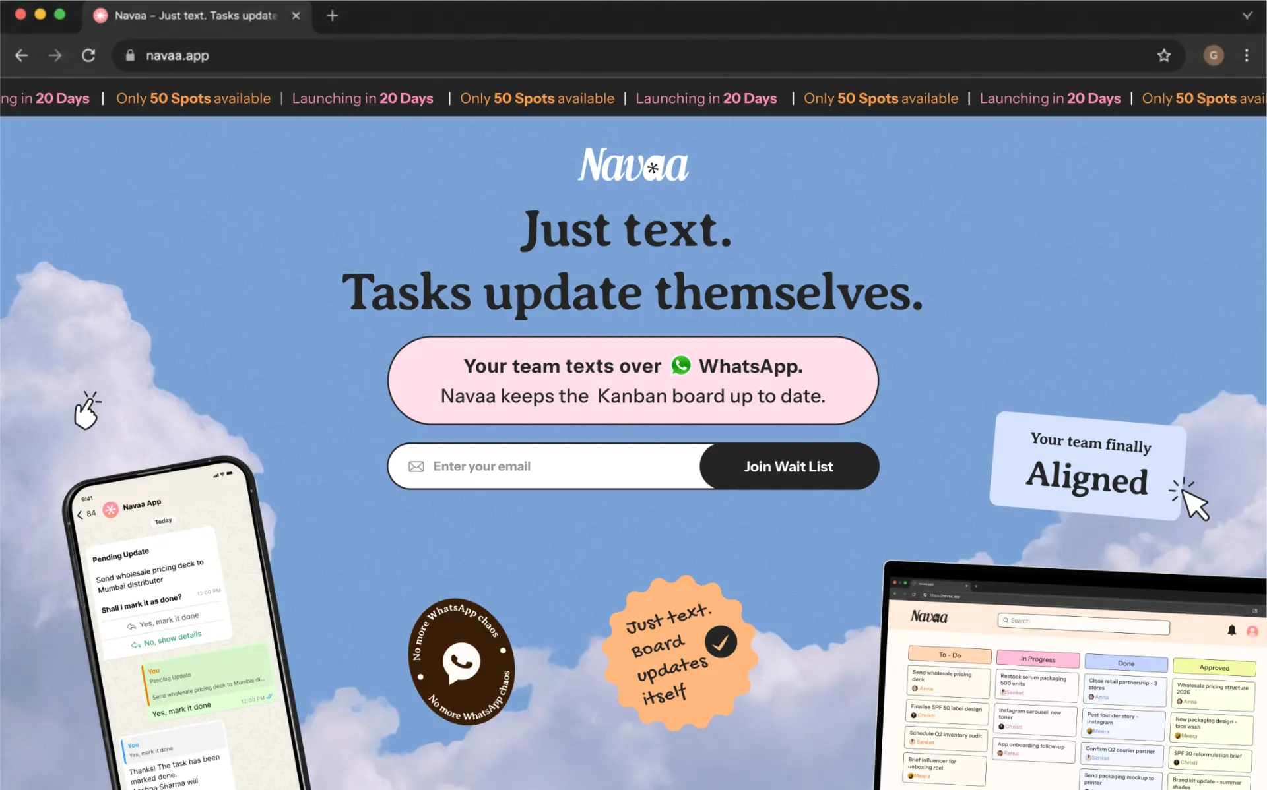The width and height of the screenshot is (1267, 790).
Task: Open the Chrome three-dots menu
Action: click(x=1247, y=55)
